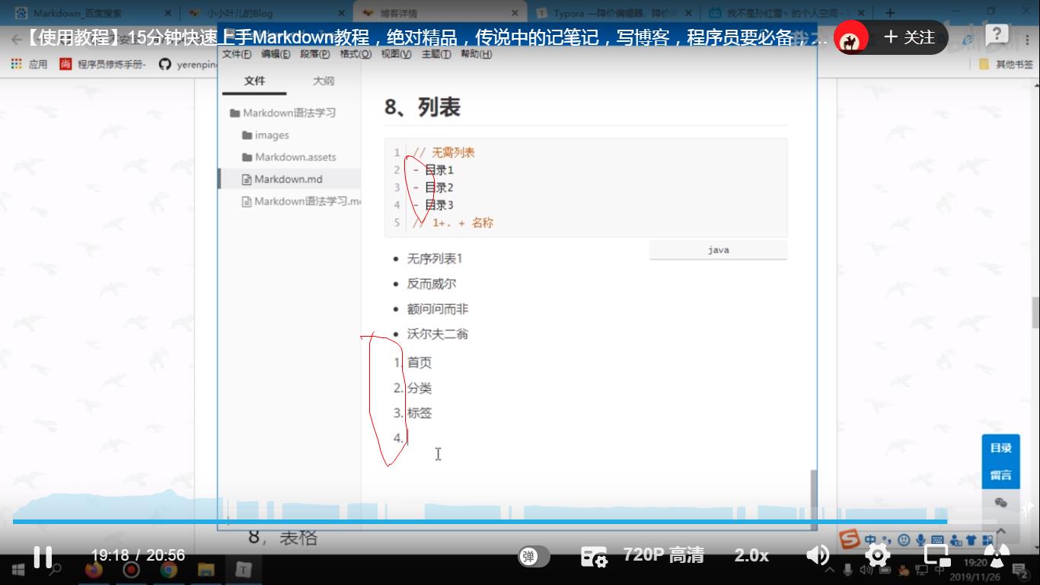
Task: Open Chrome from the taskbar
Action: [168, 569]
